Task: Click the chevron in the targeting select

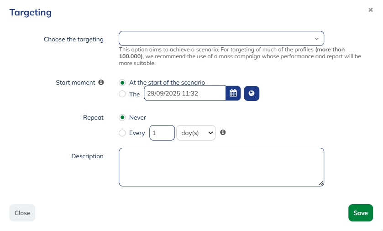Action: (x=317, y=39)
